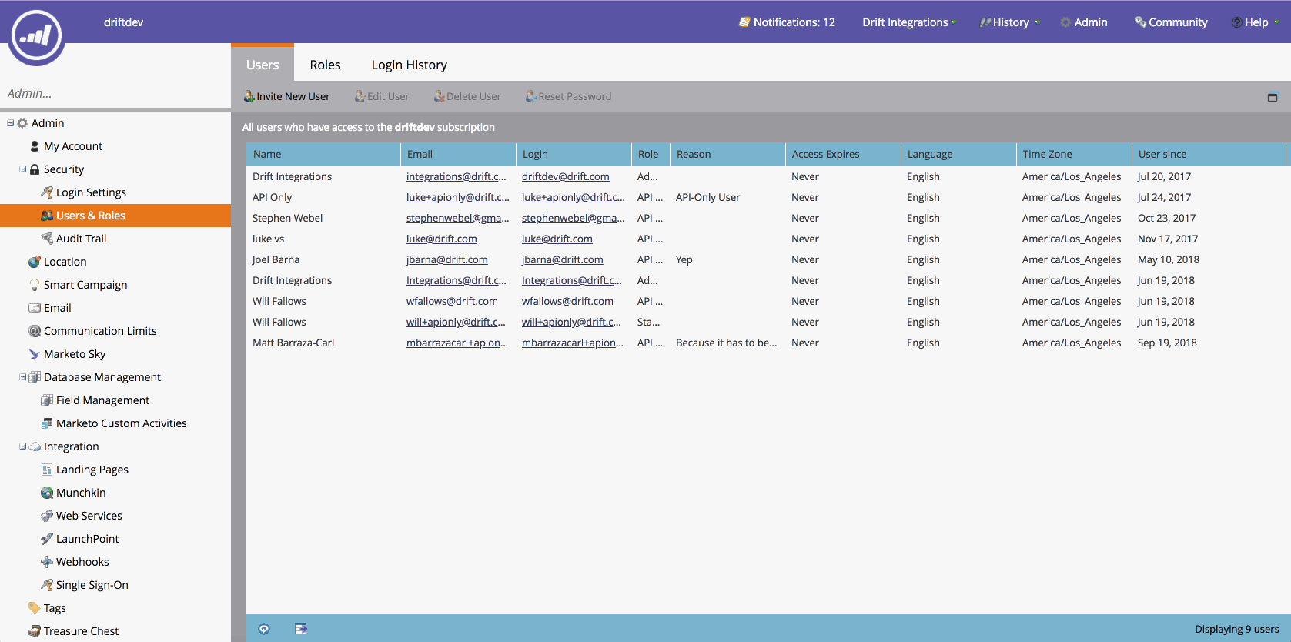Collapse the Integration tree node
The width and height of the screenshot is (1291, 642).
click(x=23, y=446)
